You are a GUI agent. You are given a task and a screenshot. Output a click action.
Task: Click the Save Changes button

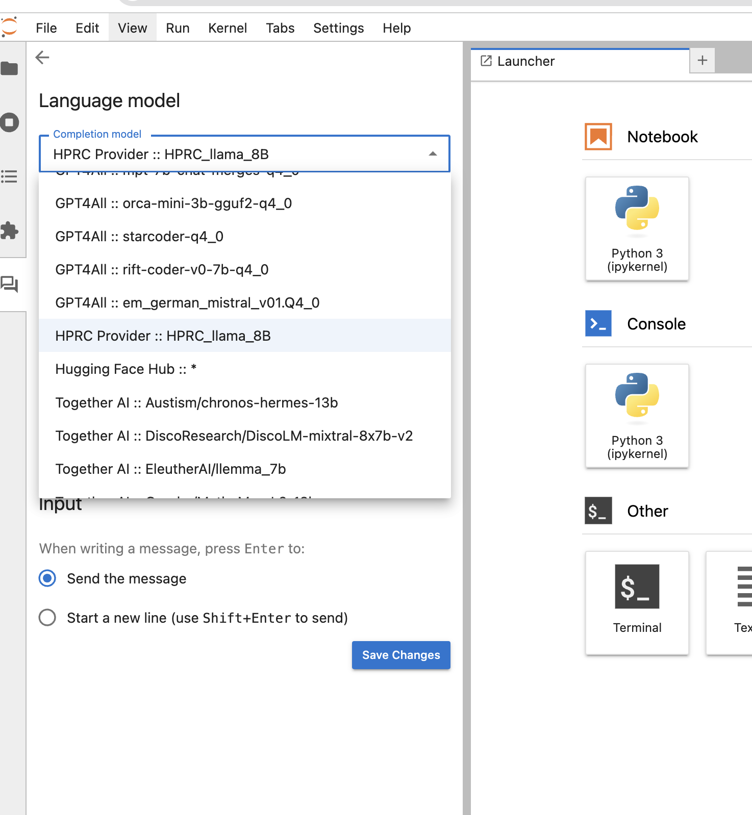(x=401, y=655)
